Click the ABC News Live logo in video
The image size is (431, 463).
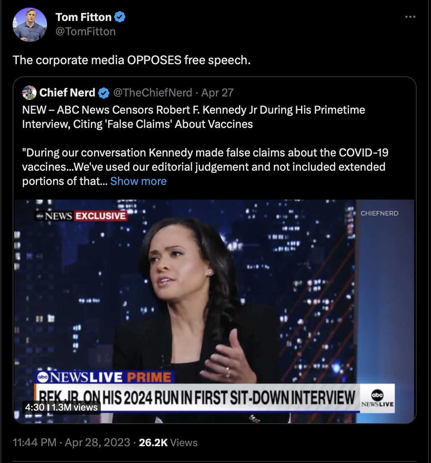pyautogui.click(x=378, y=398)
